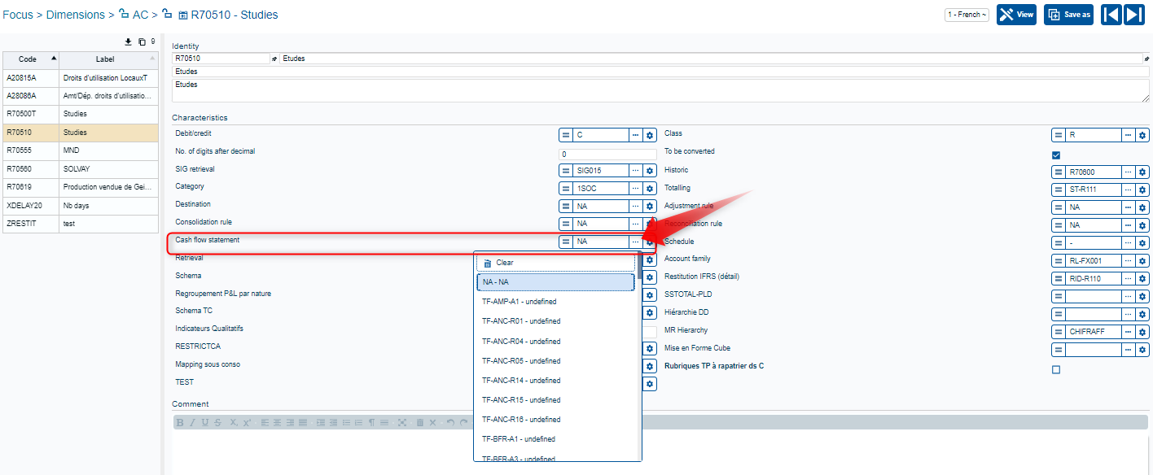Open the gear settings for Category
This screenshot has height=475, width=1153.
tap(650, 189)
